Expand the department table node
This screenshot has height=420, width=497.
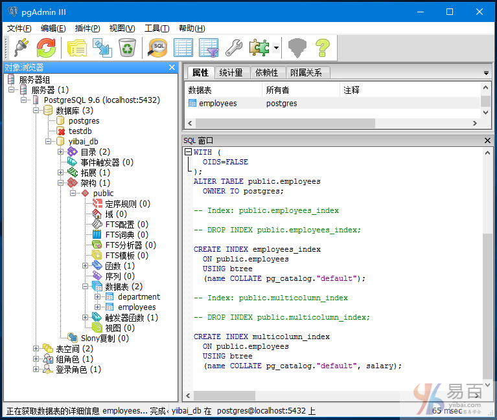[98, 297]
